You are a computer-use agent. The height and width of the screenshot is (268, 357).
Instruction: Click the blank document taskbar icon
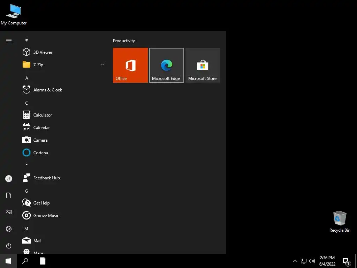(x=43, y=261)
